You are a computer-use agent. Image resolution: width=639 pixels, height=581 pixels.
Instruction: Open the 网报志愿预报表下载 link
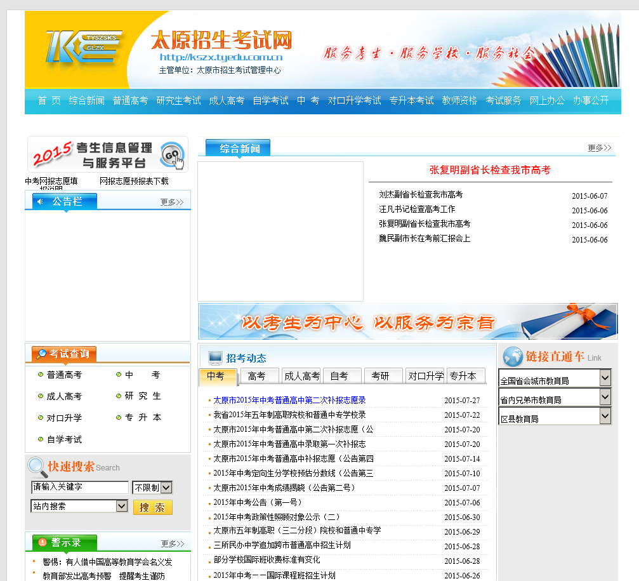(x=134, y=181)
